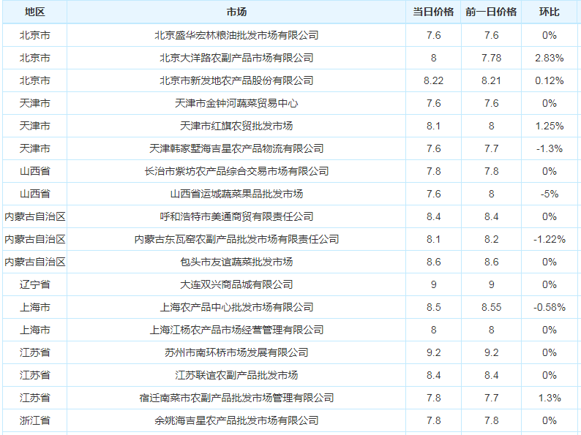Click the -0.58% change value

pyautogui.click(x=550, y=307)
